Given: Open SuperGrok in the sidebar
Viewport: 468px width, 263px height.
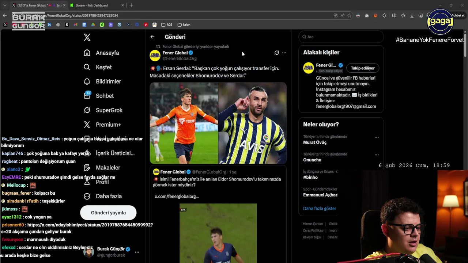Looking at the screenshot, I should (103, 110).
